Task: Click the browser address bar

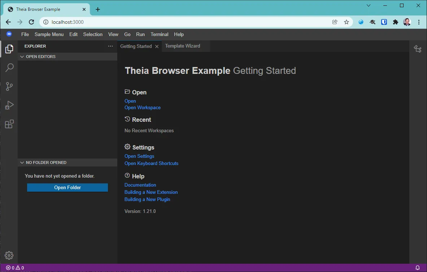Action: (188, 22)
